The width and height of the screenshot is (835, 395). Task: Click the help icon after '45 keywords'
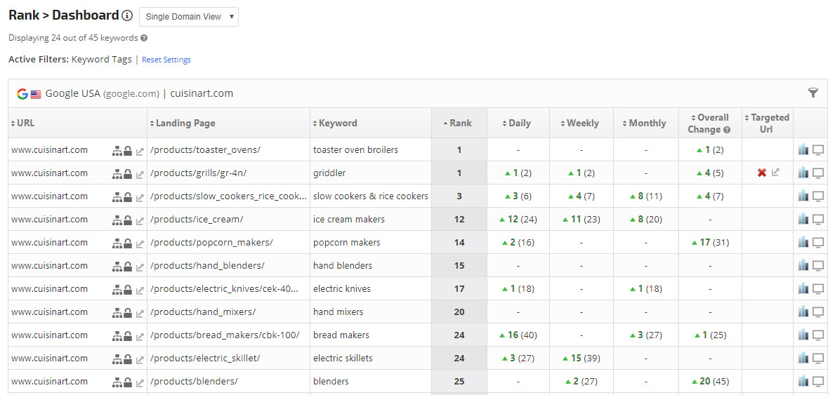(144, 39)
